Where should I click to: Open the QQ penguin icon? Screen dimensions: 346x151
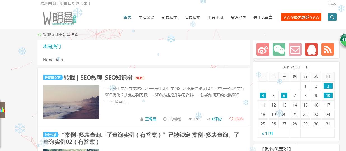311,49
